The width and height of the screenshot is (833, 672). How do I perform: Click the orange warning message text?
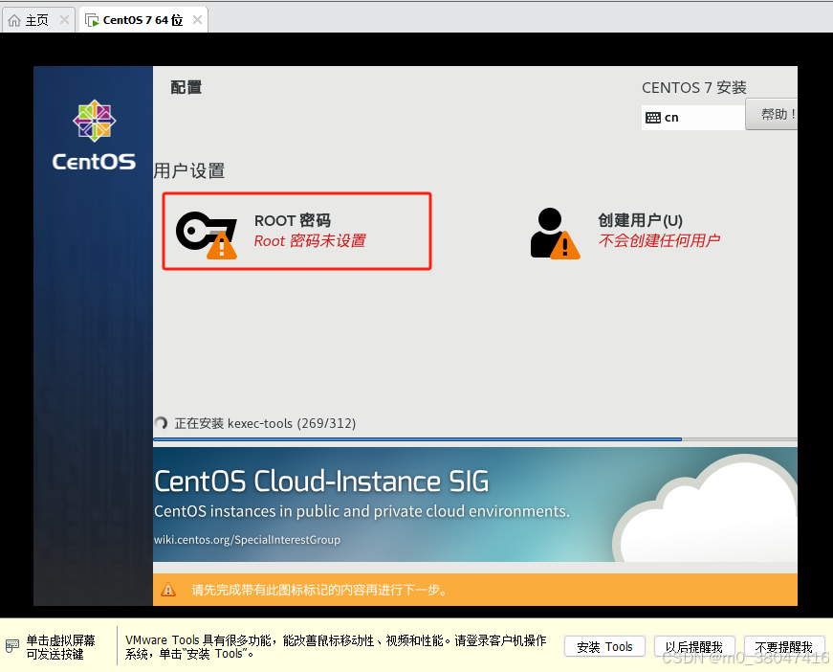tap(319, 590)
